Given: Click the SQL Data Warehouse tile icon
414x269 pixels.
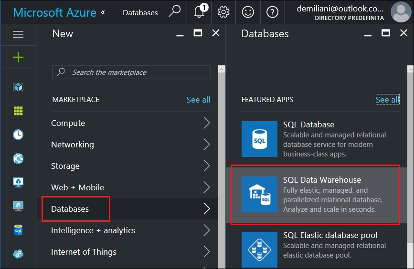Looking at the screenshot, I should click(x=260, y=195).
